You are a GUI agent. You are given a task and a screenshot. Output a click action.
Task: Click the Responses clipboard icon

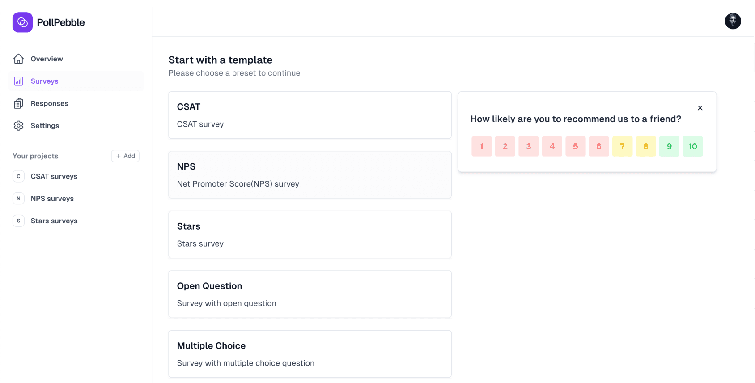(18, 103)
